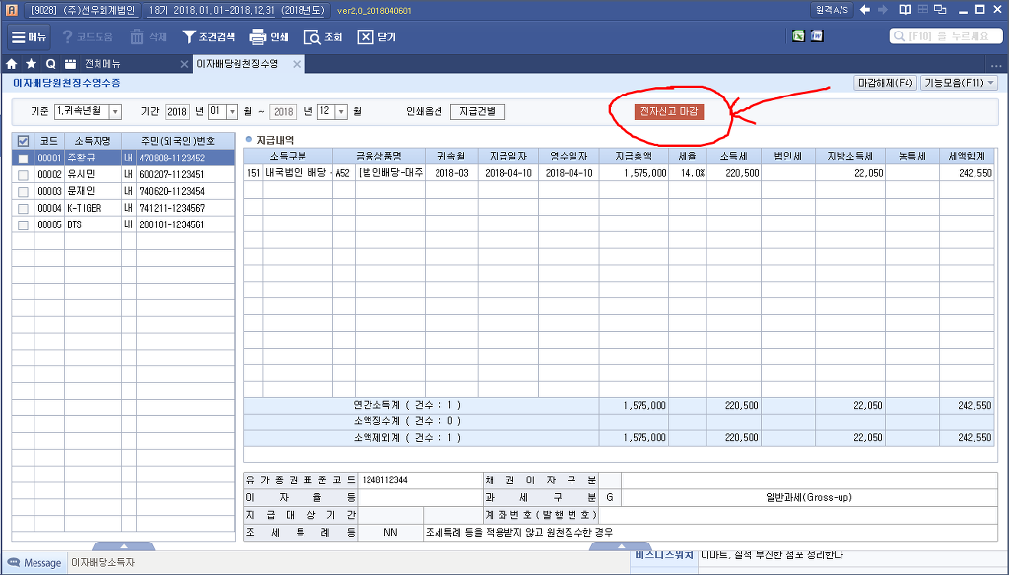Select the 지급일자 cell 2018-04-10

(508, 173)
